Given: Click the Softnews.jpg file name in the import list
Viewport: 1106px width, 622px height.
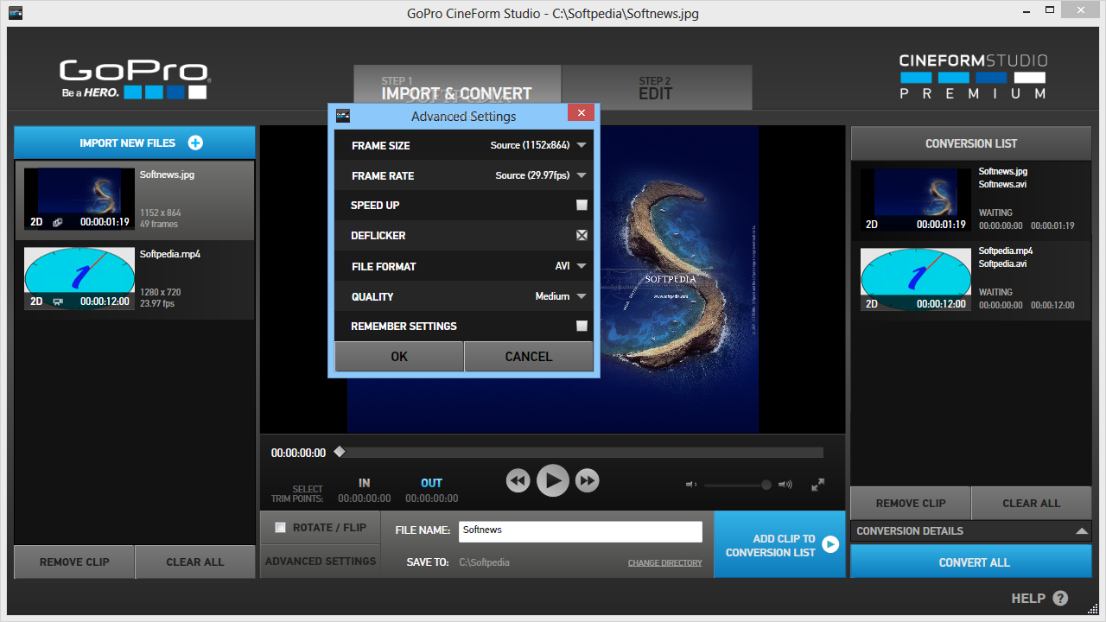Looking at the screenshot, I should 167,175.
